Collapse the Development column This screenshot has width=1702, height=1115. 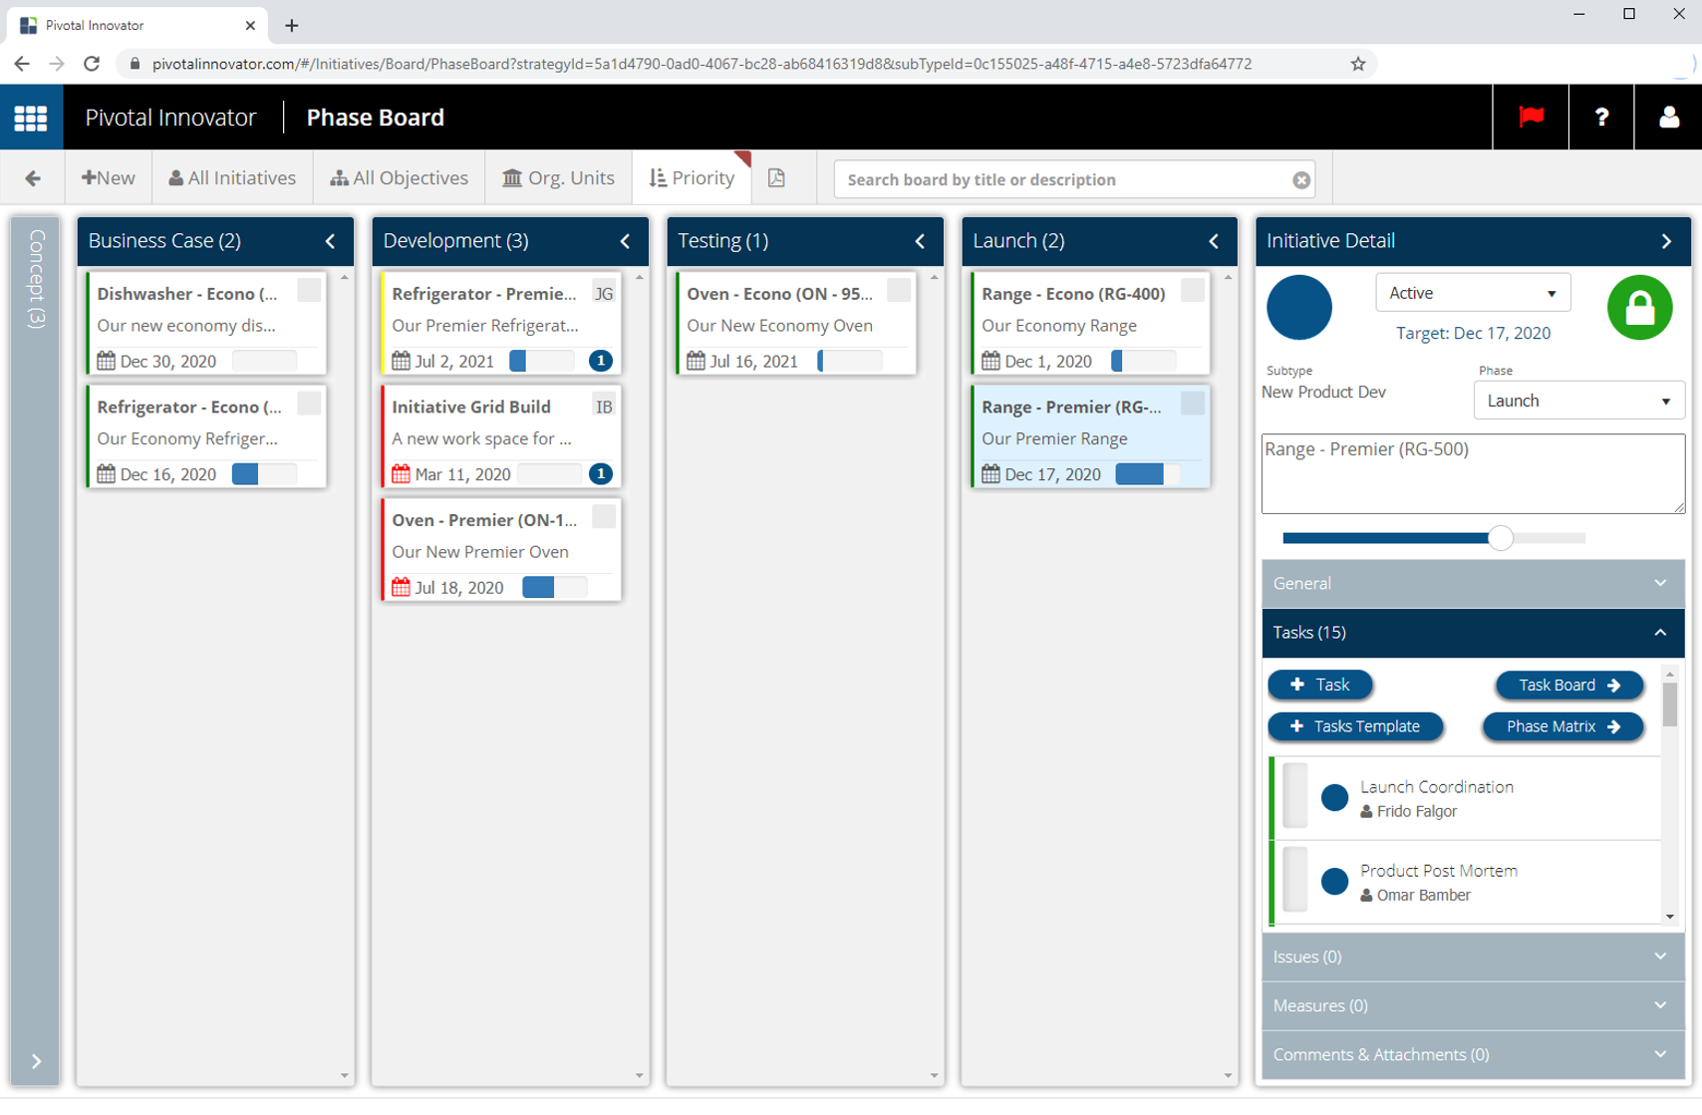click(625, 241)
